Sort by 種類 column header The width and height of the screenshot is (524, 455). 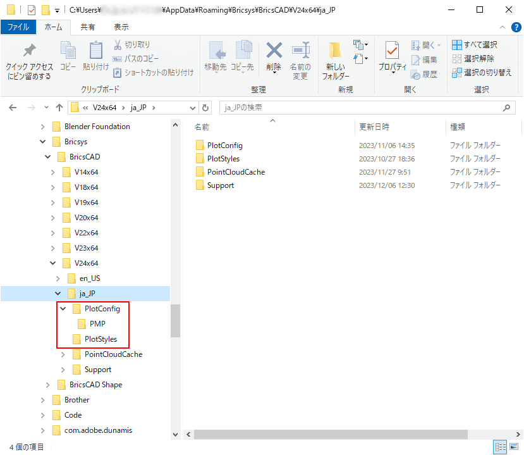pyautogui.click(x=458, y=127)
